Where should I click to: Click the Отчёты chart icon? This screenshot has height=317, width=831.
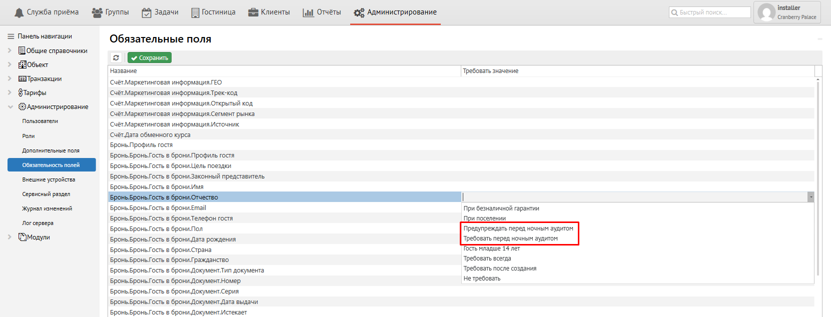[308, 12]
